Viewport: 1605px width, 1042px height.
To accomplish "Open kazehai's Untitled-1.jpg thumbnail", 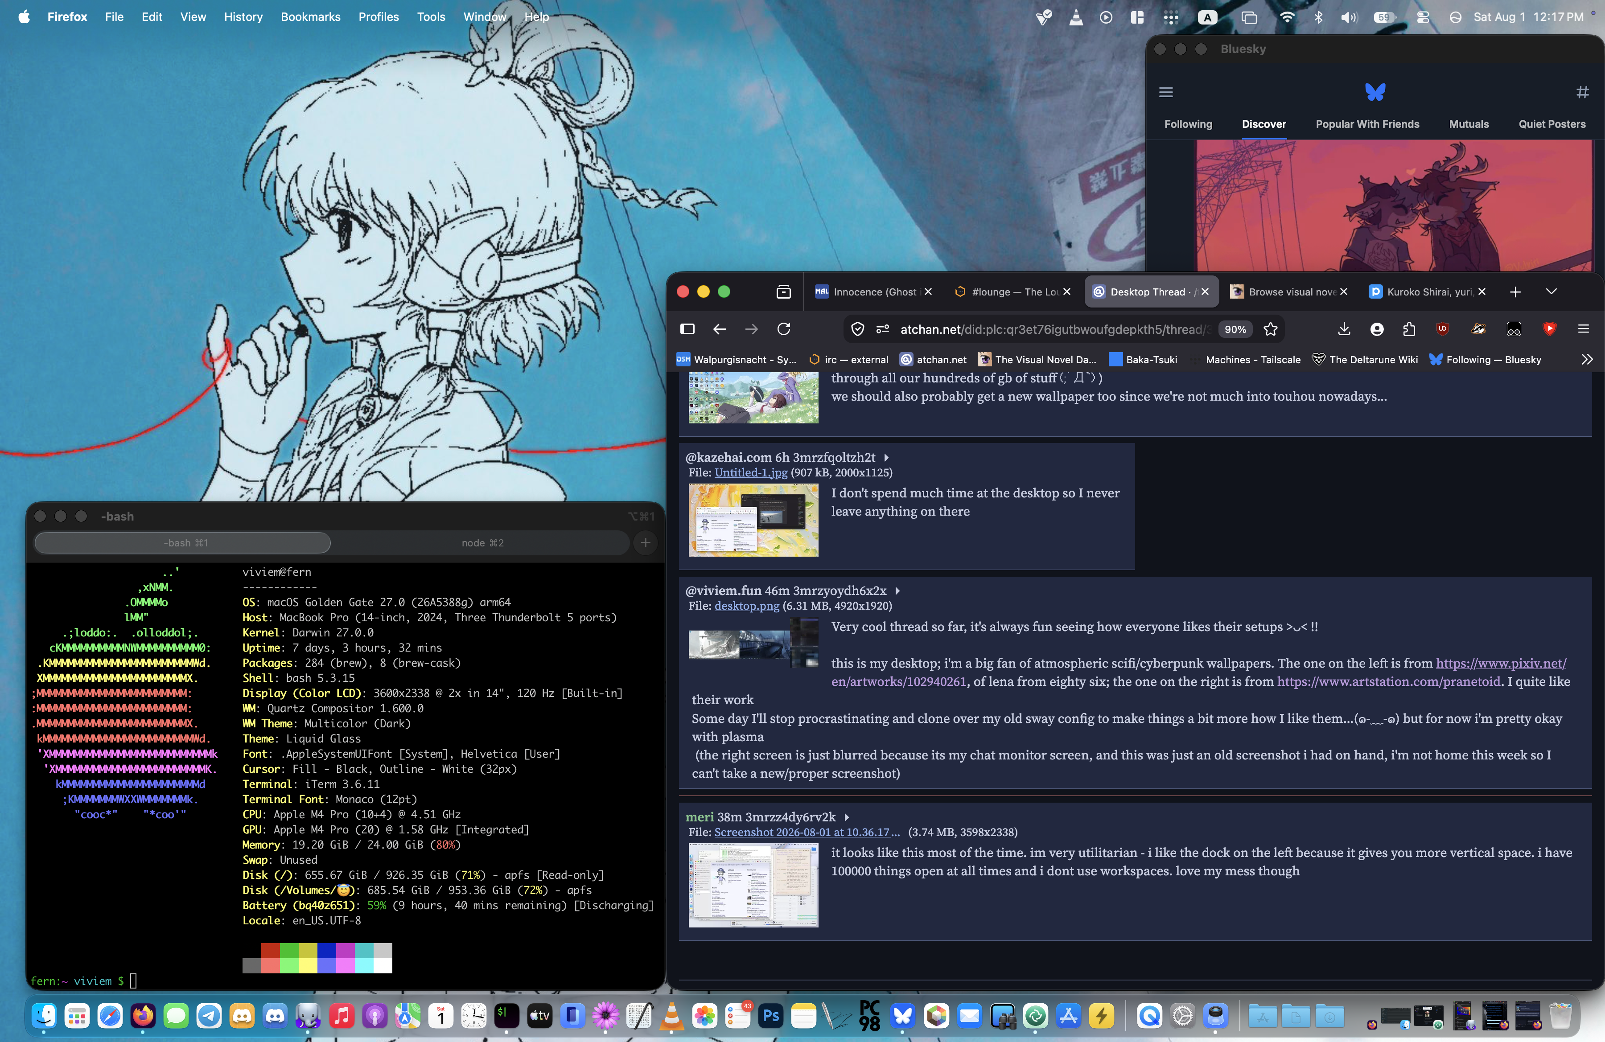I will 753,520.
